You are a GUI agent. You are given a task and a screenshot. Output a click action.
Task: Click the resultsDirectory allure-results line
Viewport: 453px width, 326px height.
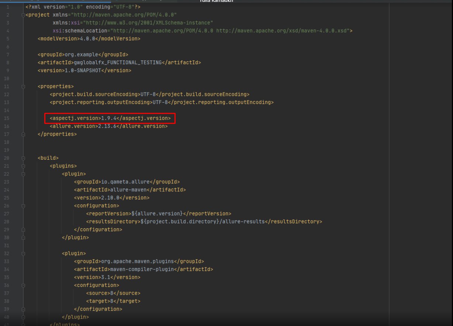[x=204, y=222]
